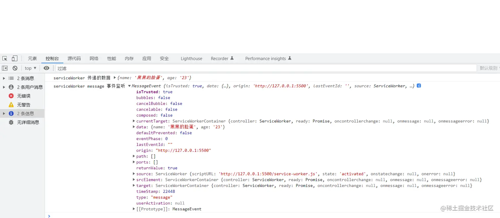Viewport: 500px width, 218px height.
Task: Expand the source ServiceWorker property
Action: point(134,174)
